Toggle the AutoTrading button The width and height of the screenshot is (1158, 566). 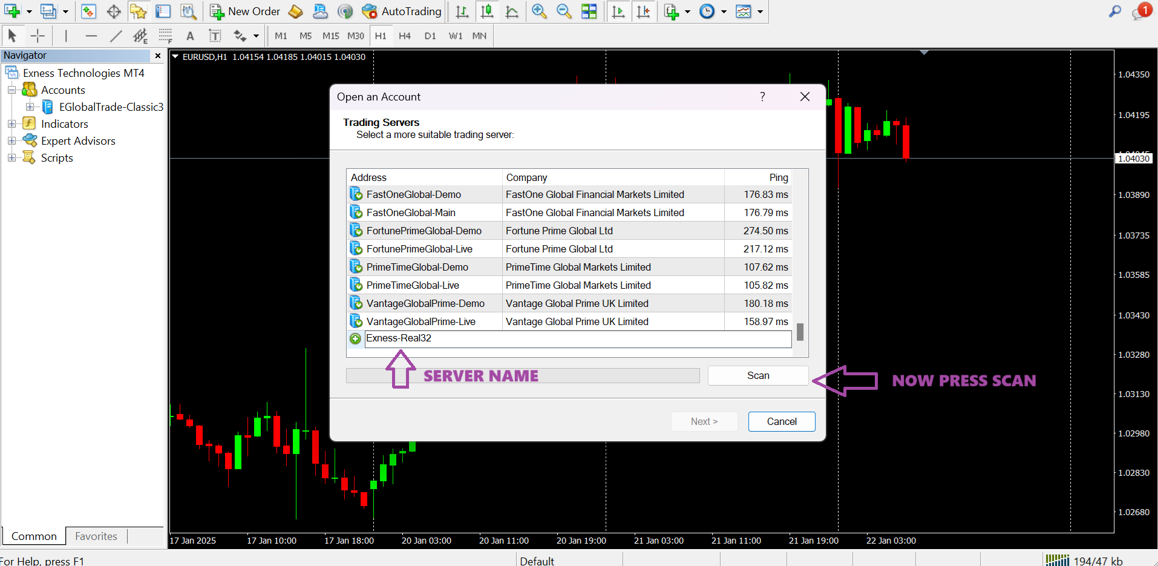point(402,11)
